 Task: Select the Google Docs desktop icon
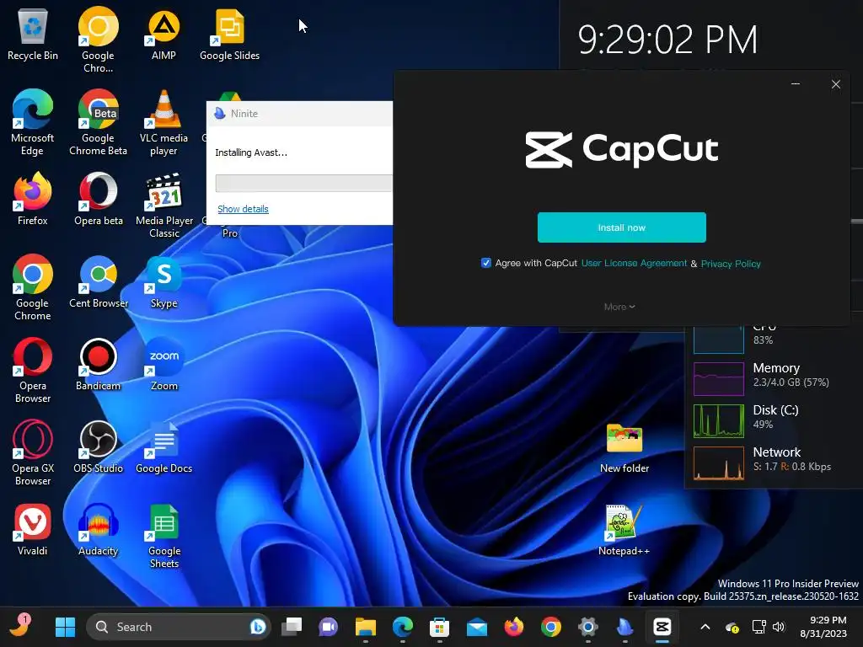click(x=163, y=446)
